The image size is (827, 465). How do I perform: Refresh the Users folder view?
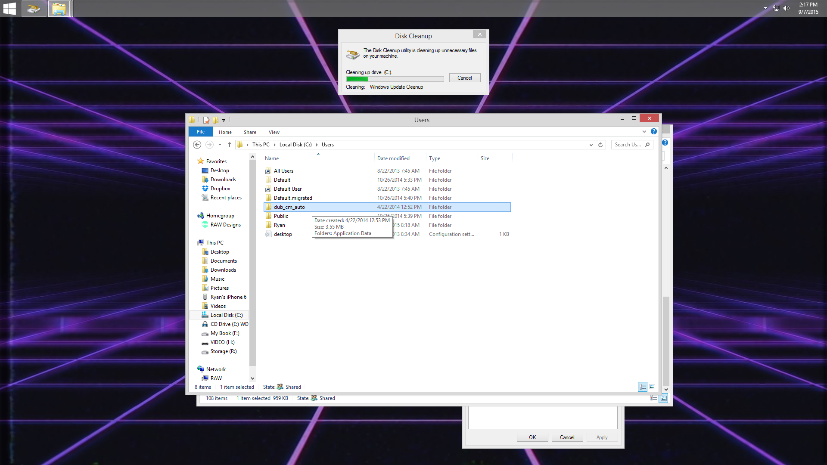[x=600, y=145]
